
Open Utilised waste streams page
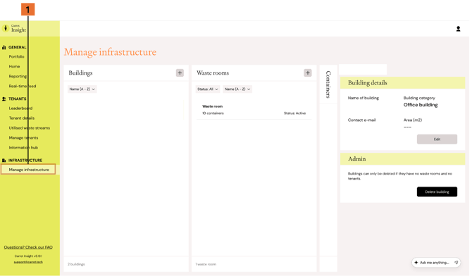(30, 128)
